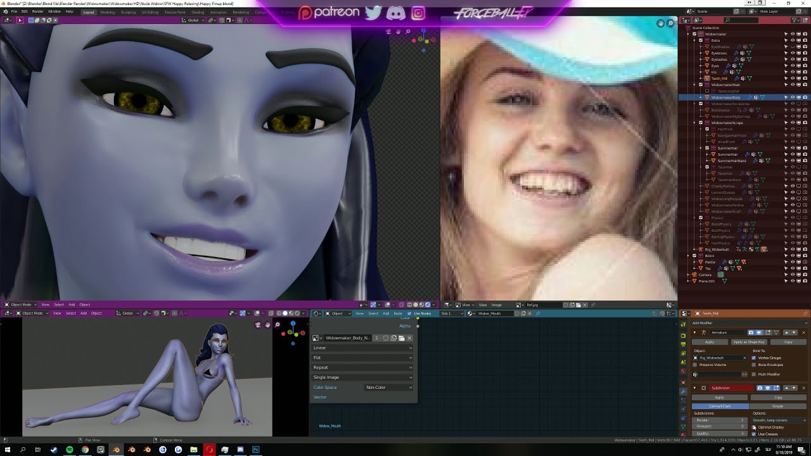Switch to the Sculpting workspace tab
Image resolution: width=811 pixels, height=456 pixels.
[x=128, y=11]
